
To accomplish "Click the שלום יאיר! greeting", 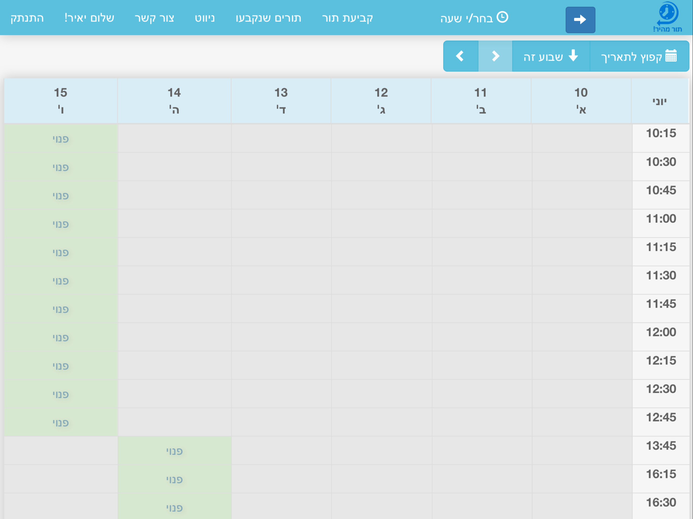I will point(89,18).
